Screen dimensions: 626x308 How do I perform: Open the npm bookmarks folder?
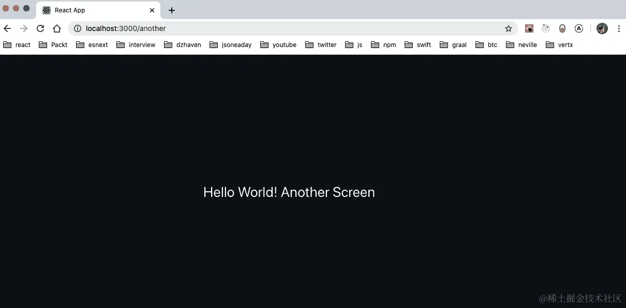383,45
